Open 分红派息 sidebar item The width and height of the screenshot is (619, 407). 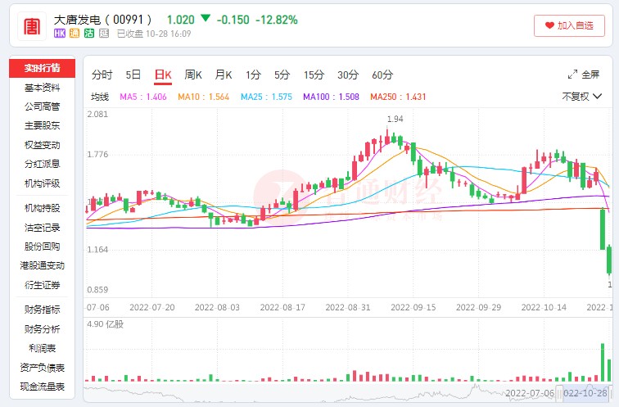[42, 164]
